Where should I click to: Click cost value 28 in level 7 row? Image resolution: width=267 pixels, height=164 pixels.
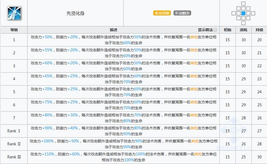tap(243, 118)
